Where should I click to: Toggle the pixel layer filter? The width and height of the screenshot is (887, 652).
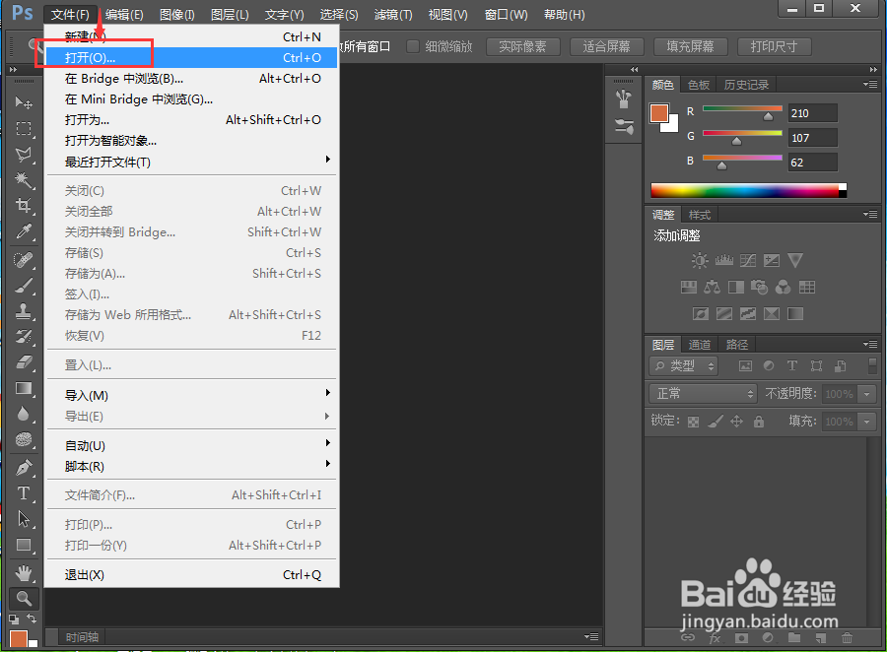coord(746,365)
